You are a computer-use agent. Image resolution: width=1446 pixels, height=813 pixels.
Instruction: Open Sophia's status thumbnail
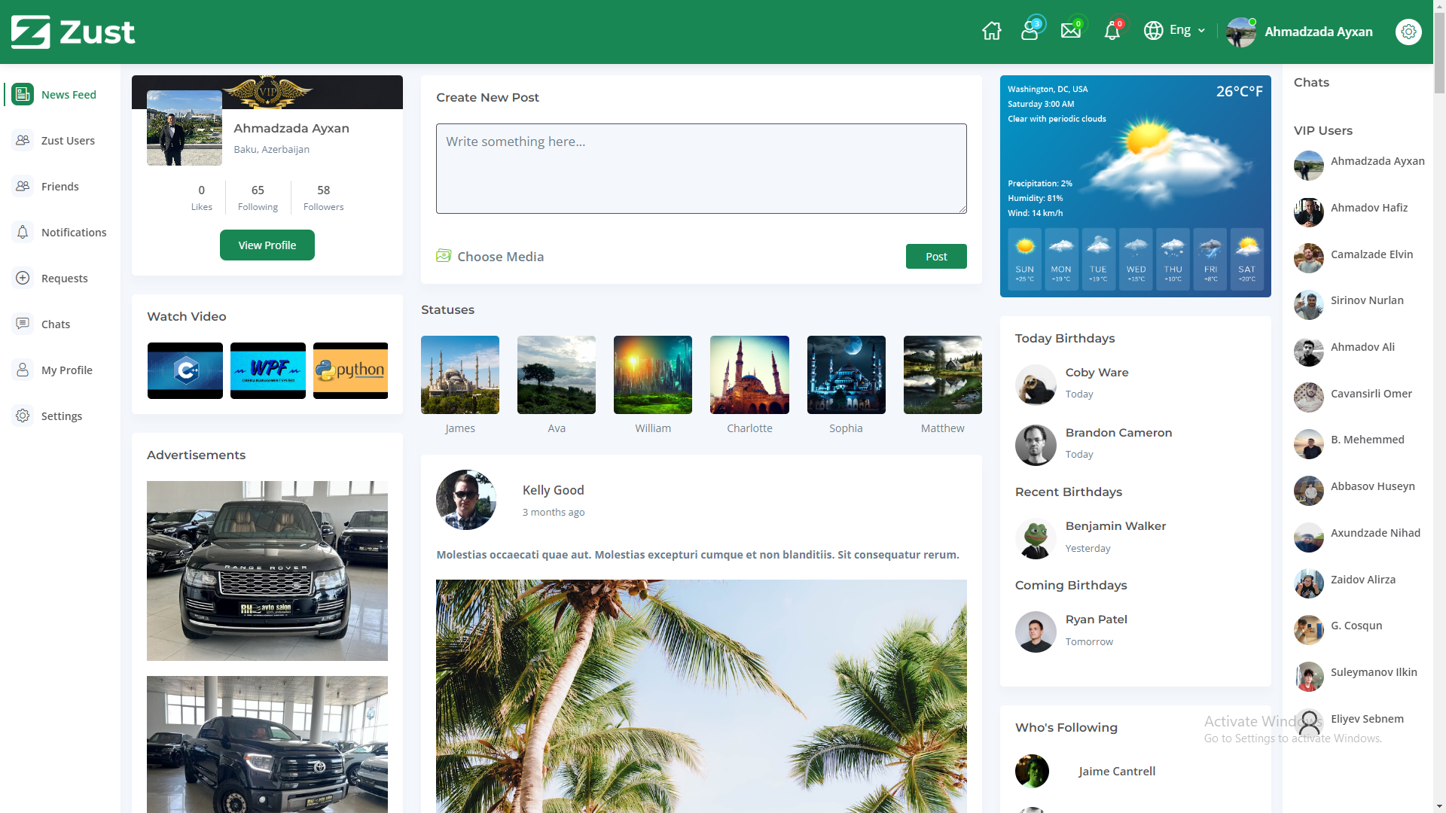coord(846,375)
